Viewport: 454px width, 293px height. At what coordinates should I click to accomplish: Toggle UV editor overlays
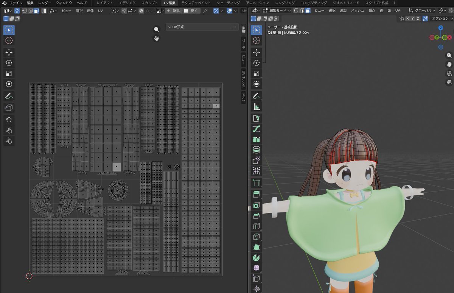230,11
